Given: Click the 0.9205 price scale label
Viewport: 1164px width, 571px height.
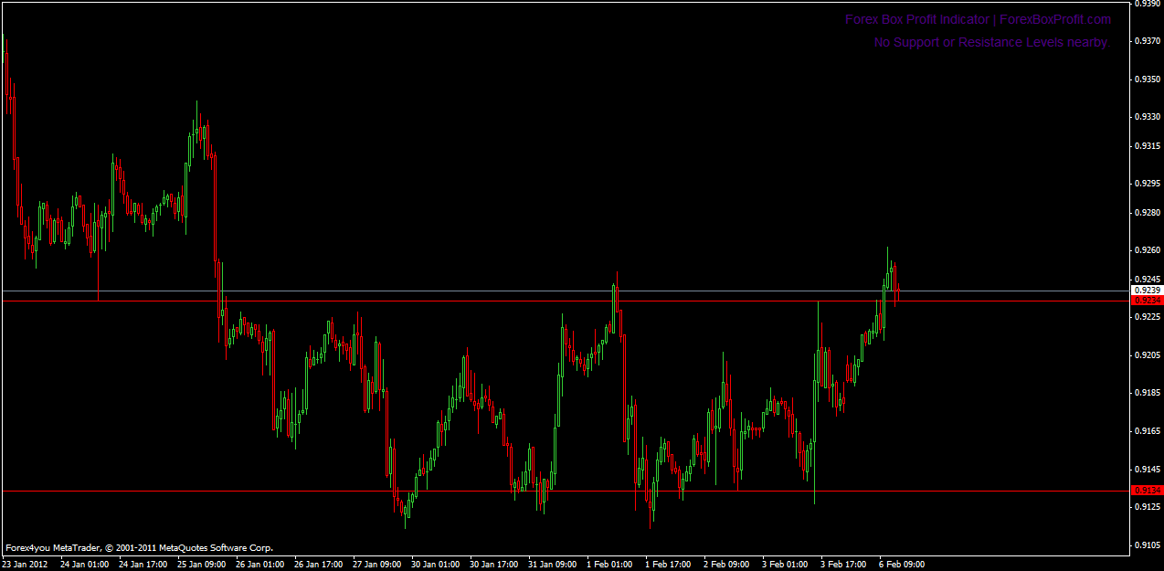Looking at the screenshot, I should (x=1148, y=354).
